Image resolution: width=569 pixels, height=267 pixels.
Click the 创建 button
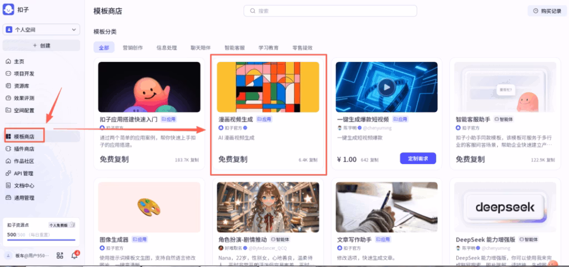pos(41,45)
